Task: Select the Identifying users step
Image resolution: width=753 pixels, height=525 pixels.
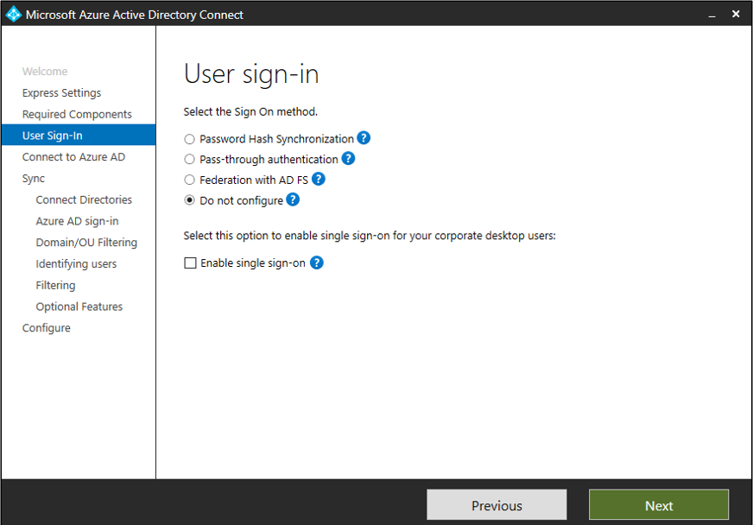Action: point(76,263)
